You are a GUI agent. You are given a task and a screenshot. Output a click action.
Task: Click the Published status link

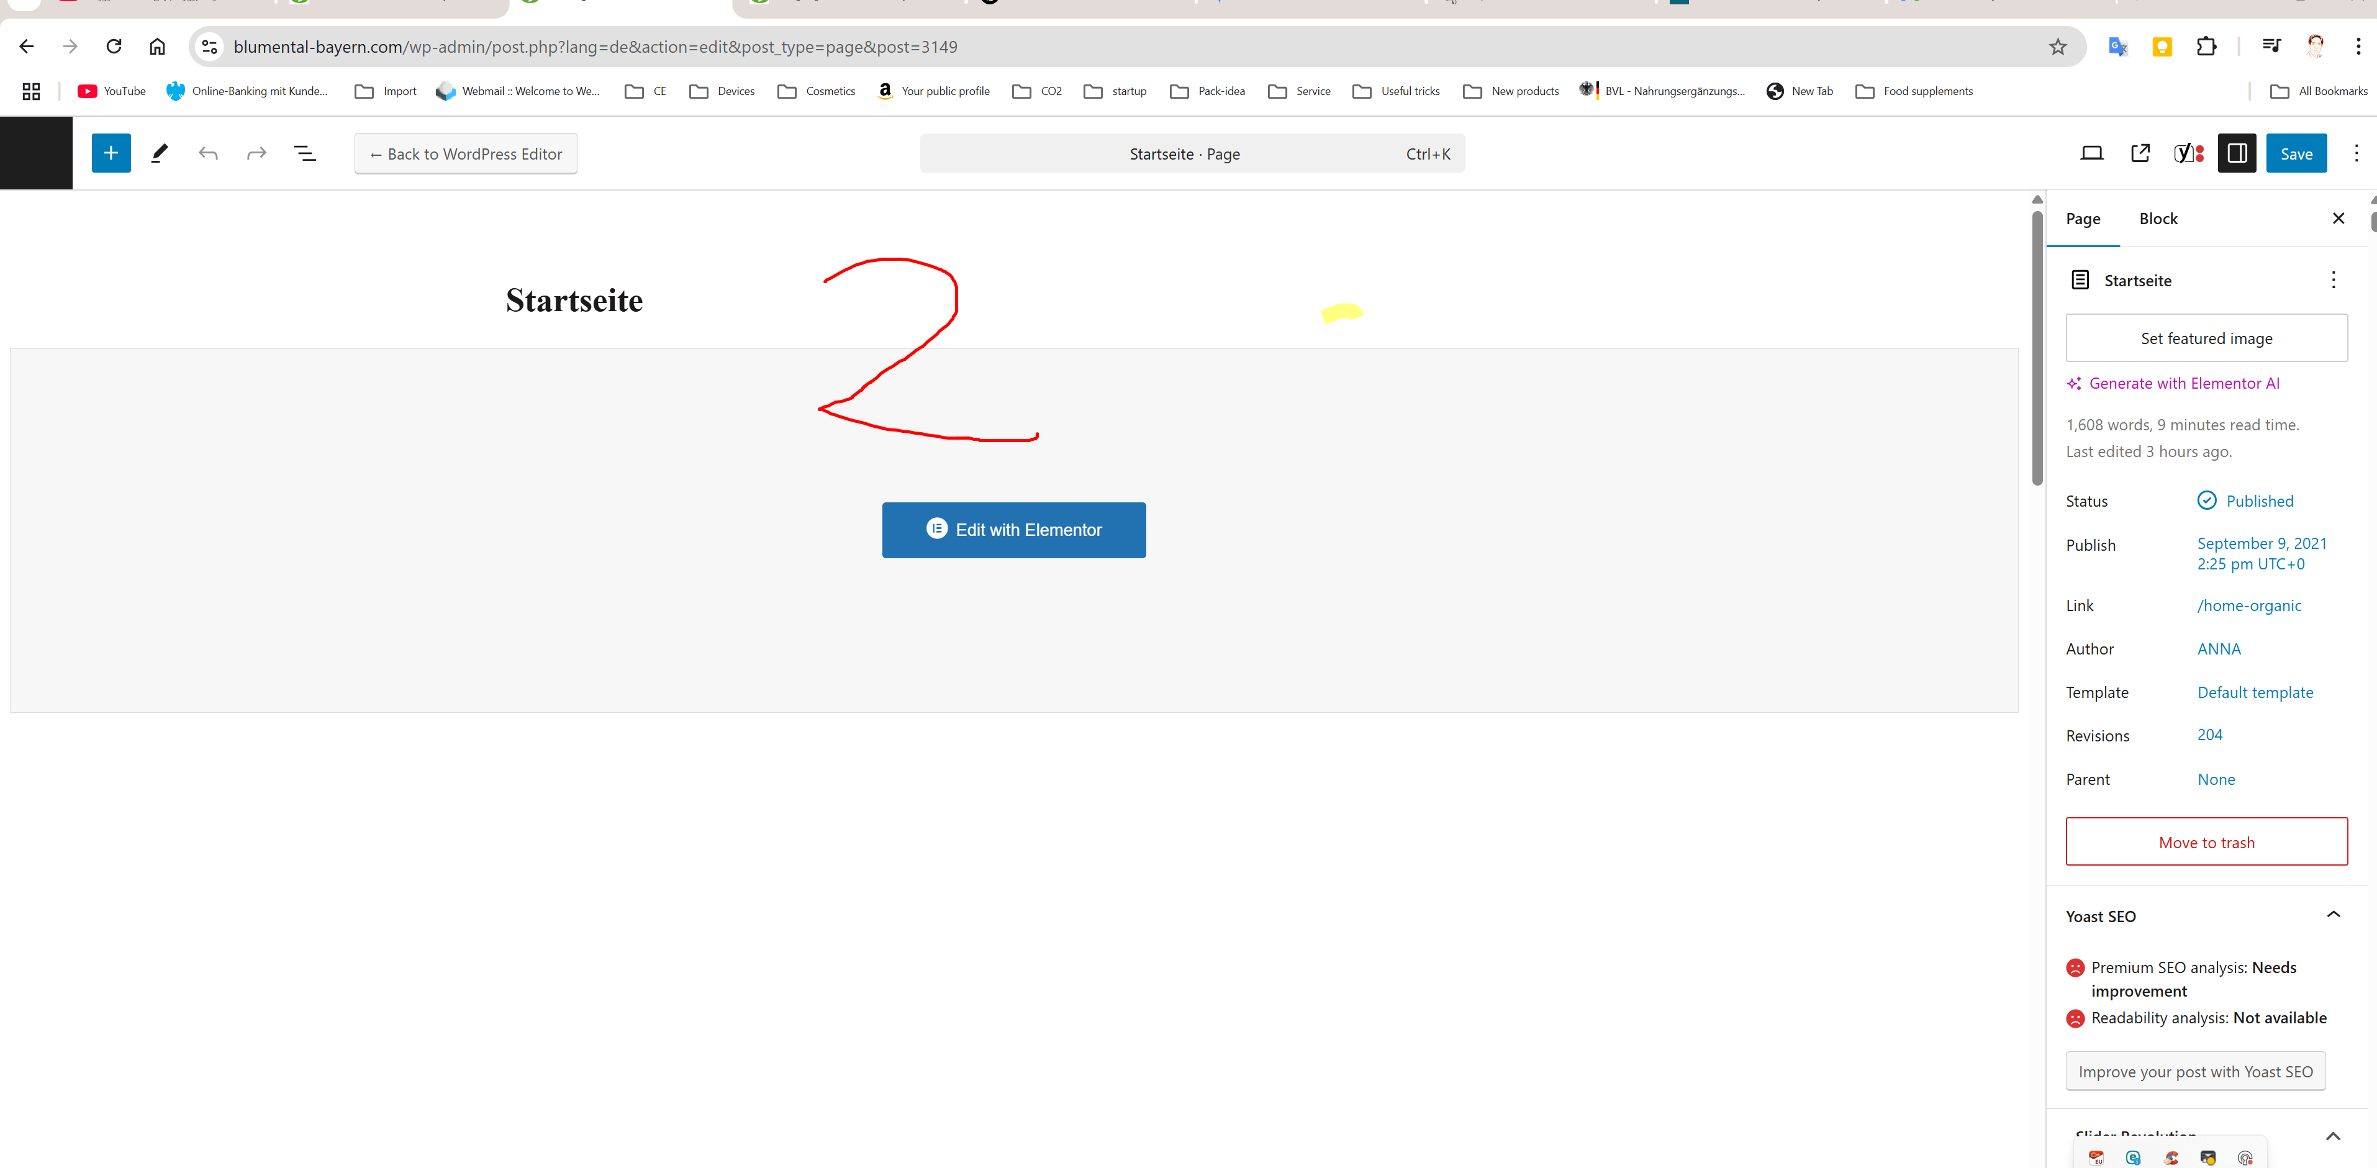(x=2259, y=501)
